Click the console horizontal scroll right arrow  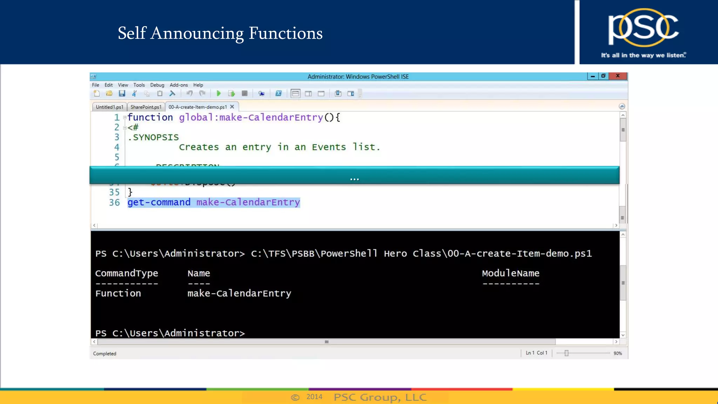[x=616, y=342]
